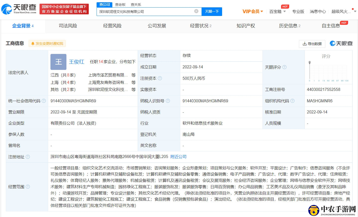Image resolution: width=358 pixels, height=217 pixels.
Task: Click the 发生变更时通知我 notification button
Action: [x=47, y=44]
